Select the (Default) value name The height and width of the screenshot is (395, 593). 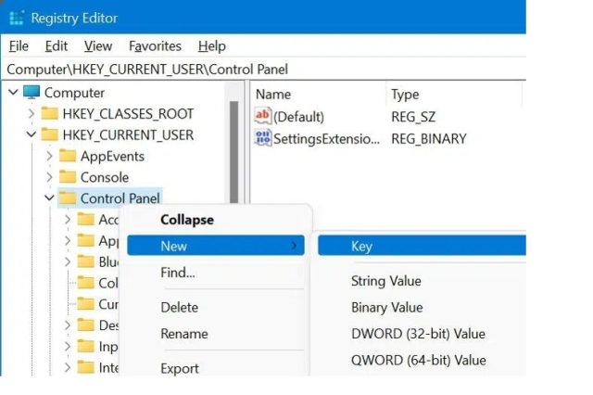click(298, 117)
